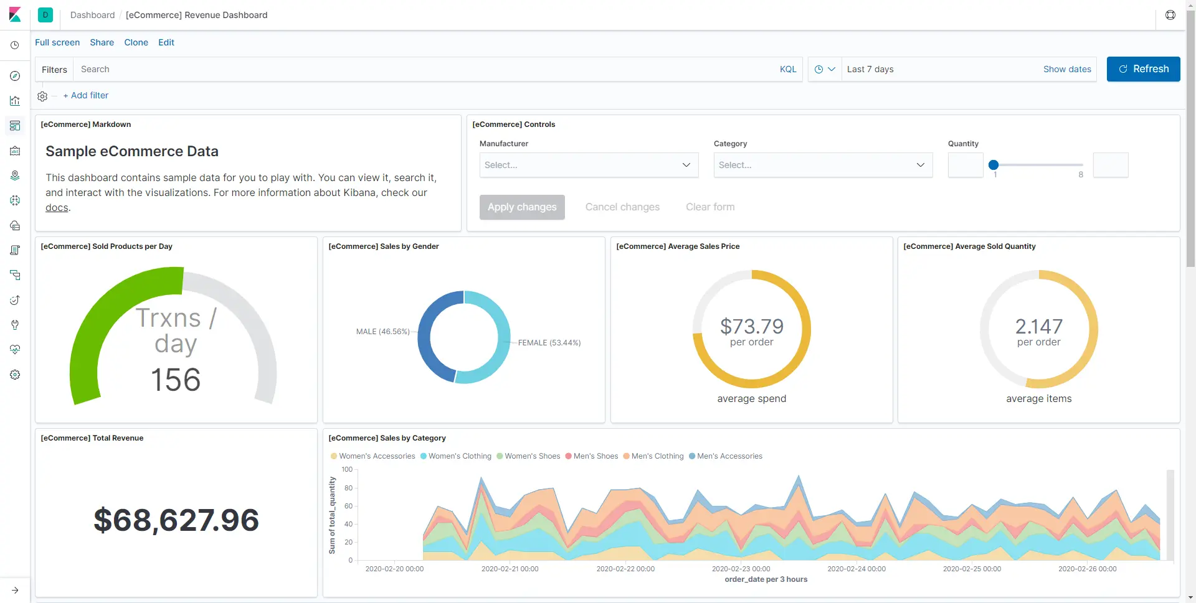Open the date quick menu dropdown
The image size is (1196, 603).
825,69
